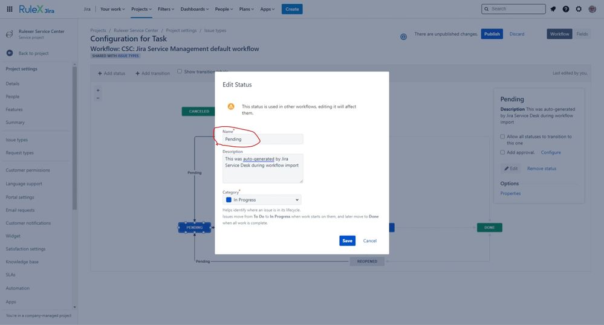Select the REOPENED status node
This screenshot has height=325, width=604.
tap(367, 262)
